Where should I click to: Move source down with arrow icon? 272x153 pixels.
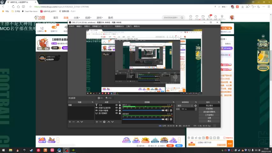[x=113, y=122]
